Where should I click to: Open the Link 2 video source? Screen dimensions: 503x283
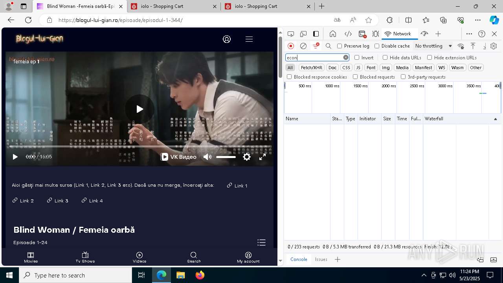pos(23,200)
